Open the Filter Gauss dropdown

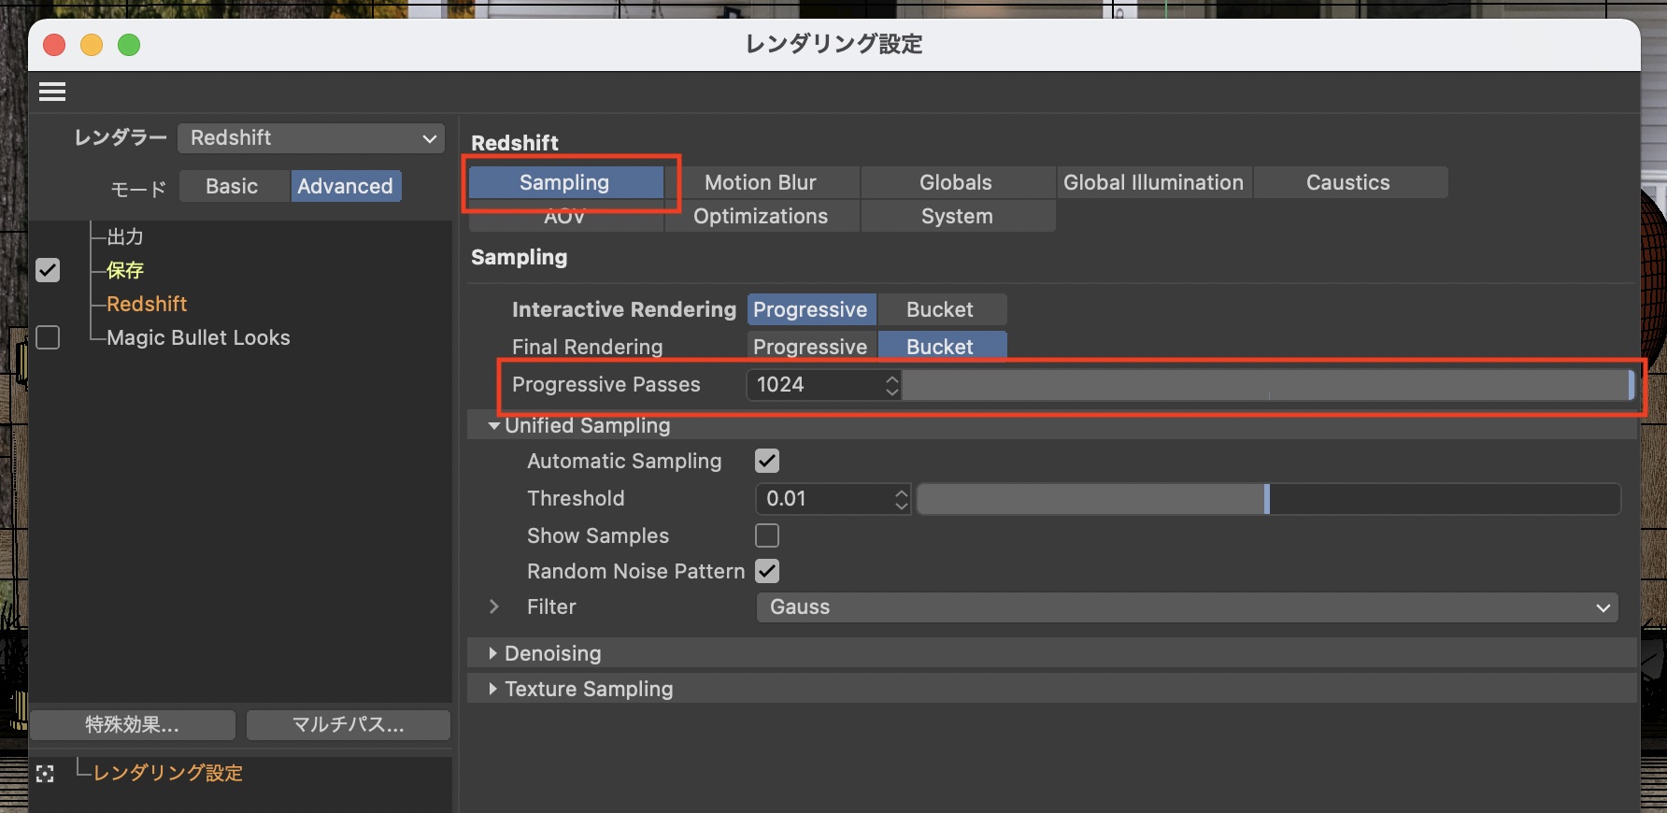pos(1187,607)
